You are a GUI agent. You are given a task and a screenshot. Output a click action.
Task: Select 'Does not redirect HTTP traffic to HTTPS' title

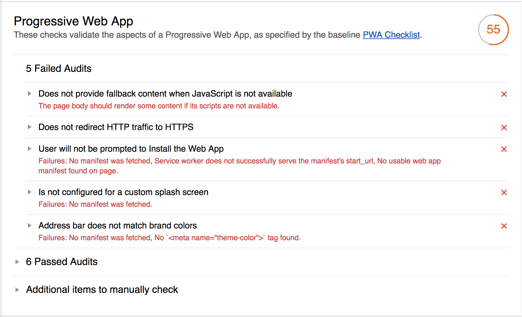click(116, 127)
